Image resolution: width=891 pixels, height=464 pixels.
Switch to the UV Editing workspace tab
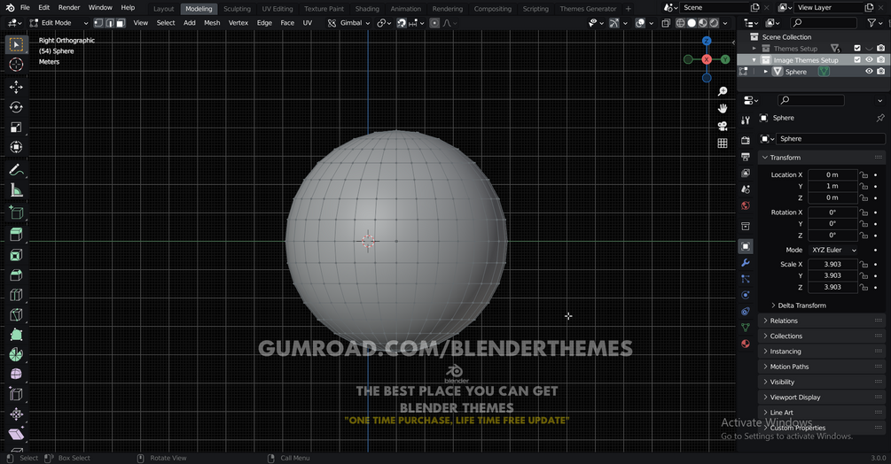click(x=277, y=9)
